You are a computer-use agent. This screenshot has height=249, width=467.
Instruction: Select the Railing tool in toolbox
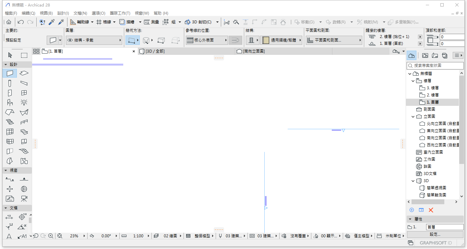tap(24, 122)
